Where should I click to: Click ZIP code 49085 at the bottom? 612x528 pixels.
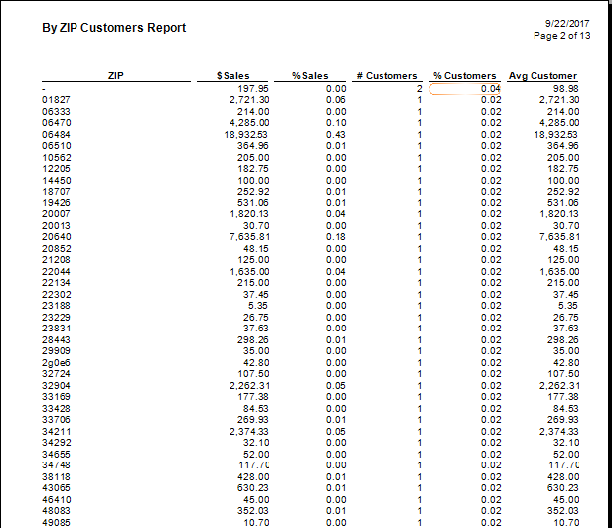56,521
